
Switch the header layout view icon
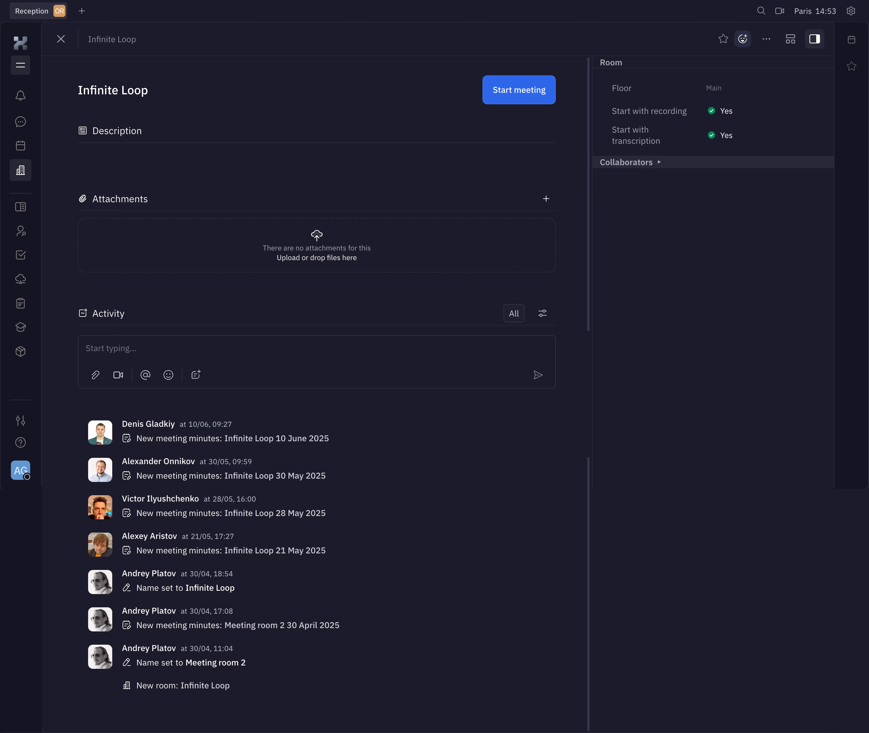tap(790, 39)
